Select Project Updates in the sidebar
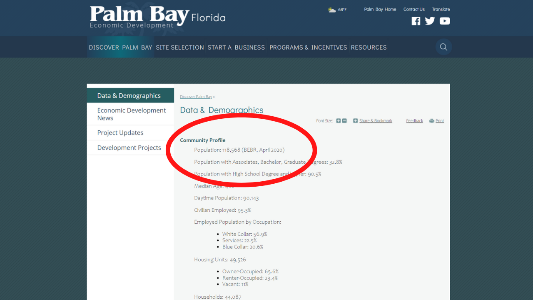Screen dimensions: 533x300 (x=120, y=132)
